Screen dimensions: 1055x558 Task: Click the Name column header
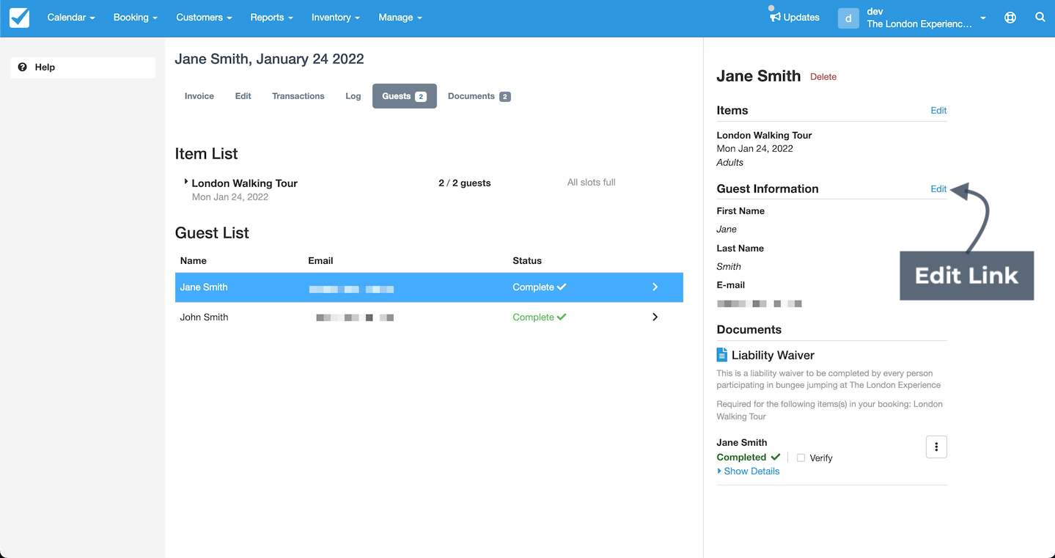[194, 261]
